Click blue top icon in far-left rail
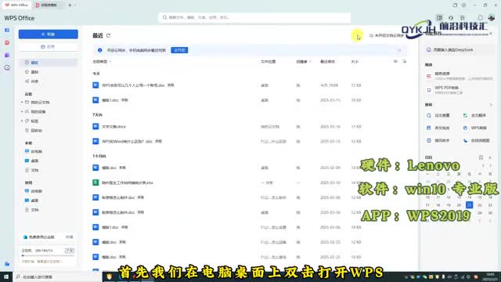The width and height of the screenshot is (501, 282). coord(7,30)
